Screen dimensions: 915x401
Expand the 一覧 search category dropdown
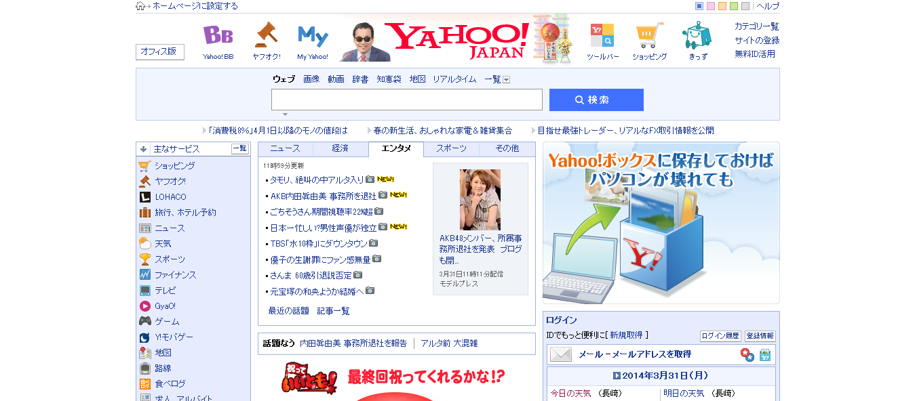click(506, 80)
